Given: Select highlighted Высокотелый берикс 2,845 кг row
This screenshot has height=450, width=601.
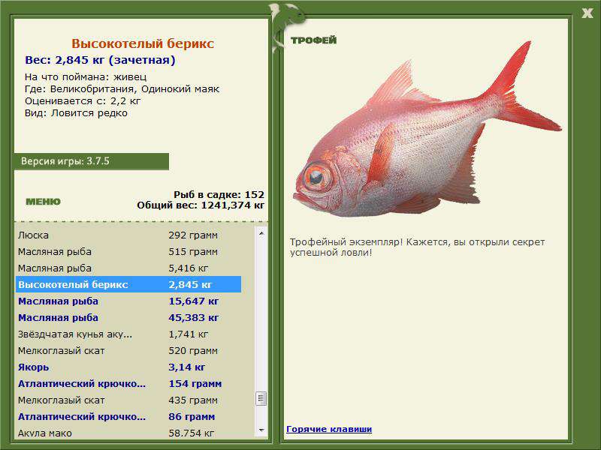Looking at the screenshot, I should pyautogui.click(x=128, y=285).
